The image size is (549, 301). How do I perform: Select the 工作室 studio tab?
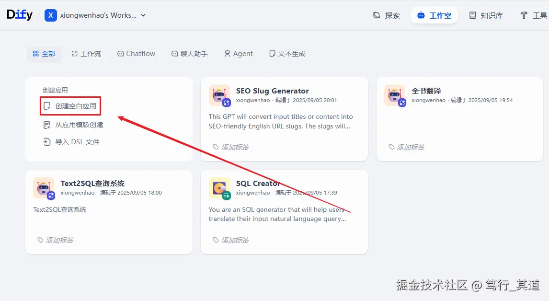(434, 15)
